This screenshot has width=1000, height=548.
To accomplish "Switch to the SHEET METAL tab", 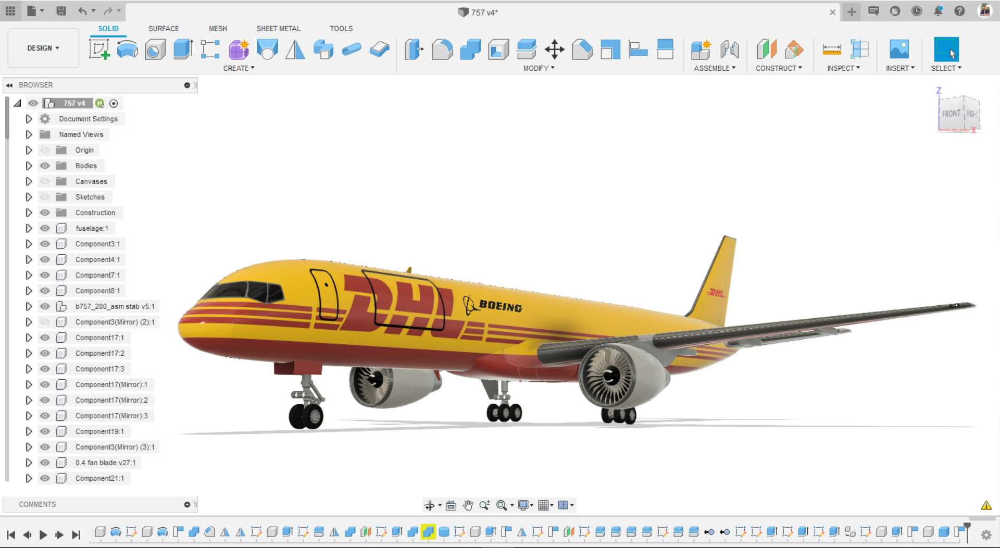I will [278, 29].
